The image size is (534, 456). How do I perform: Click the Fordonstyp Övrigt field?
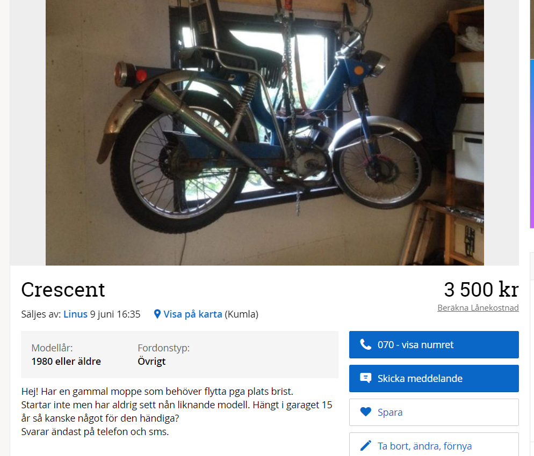[x=163, y=354]
